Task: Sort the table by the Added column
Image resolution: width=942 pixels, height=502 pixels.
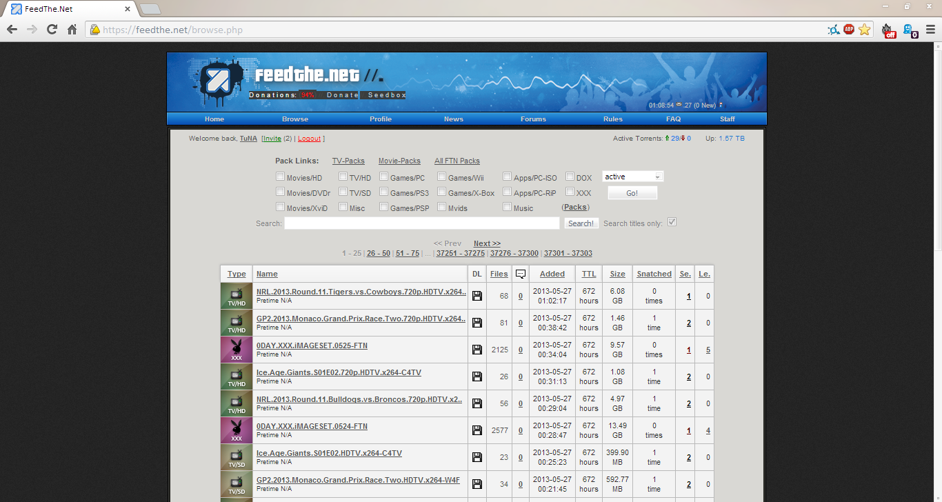Action: (552, 274)
